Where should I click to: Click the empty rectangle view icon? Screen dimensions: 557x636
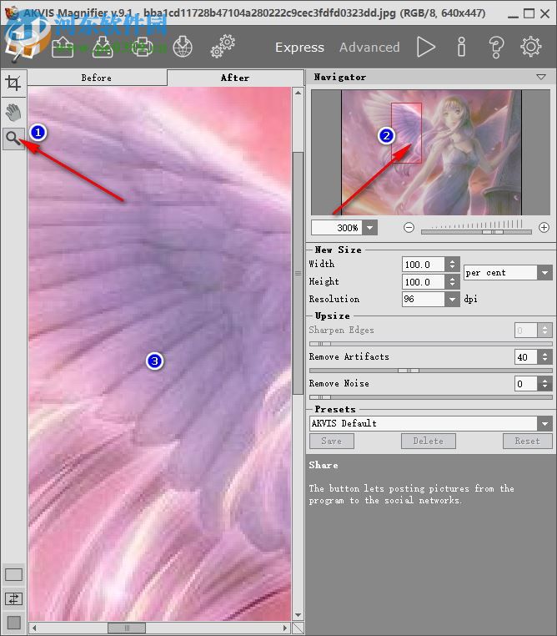pos(13,574)
